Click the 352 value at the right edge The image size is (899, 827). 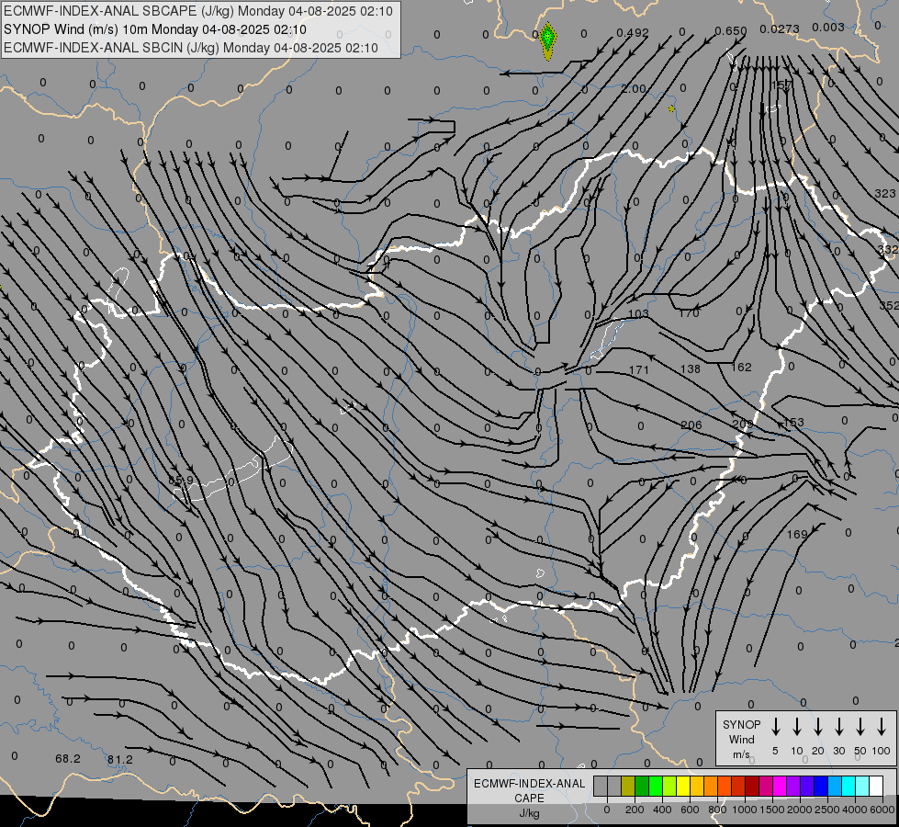889,305
